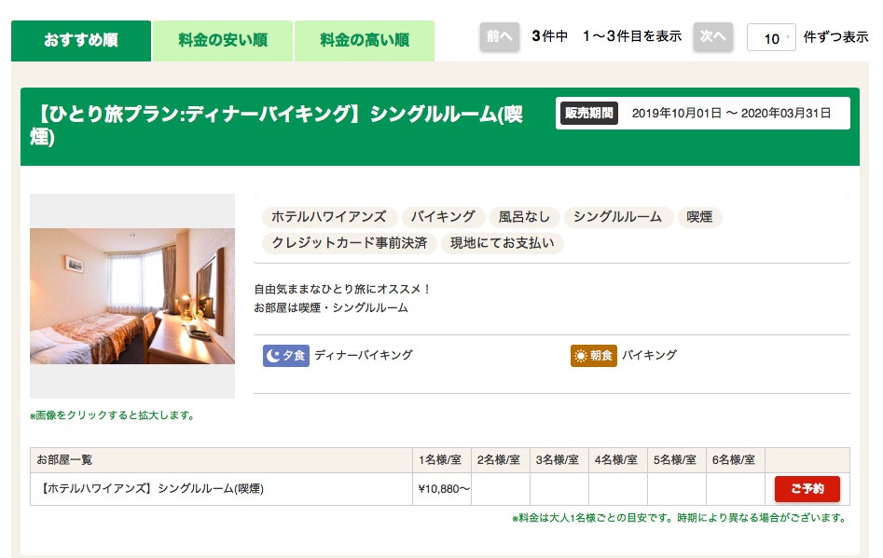
Task: Click the 画像をクリックすると拡大します note
Action: (112, 415)
